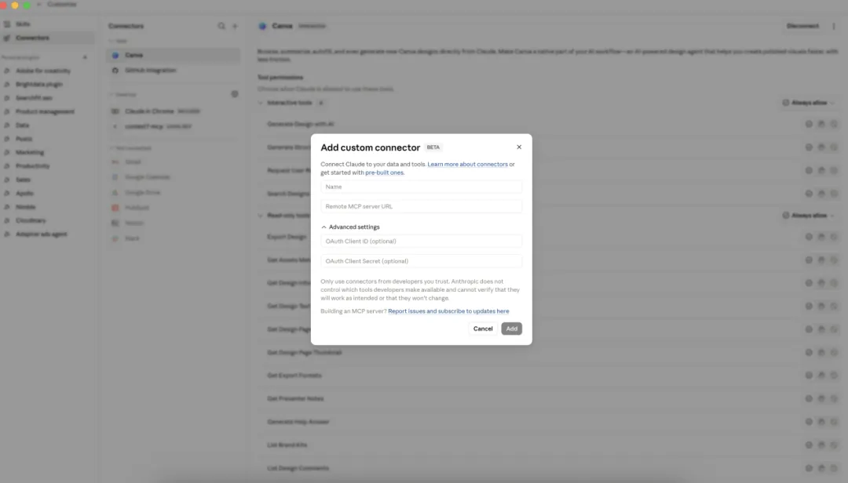848x483 pixels.
Task: Collapse the Interactive tools group
Action: (x=261, y=103)
